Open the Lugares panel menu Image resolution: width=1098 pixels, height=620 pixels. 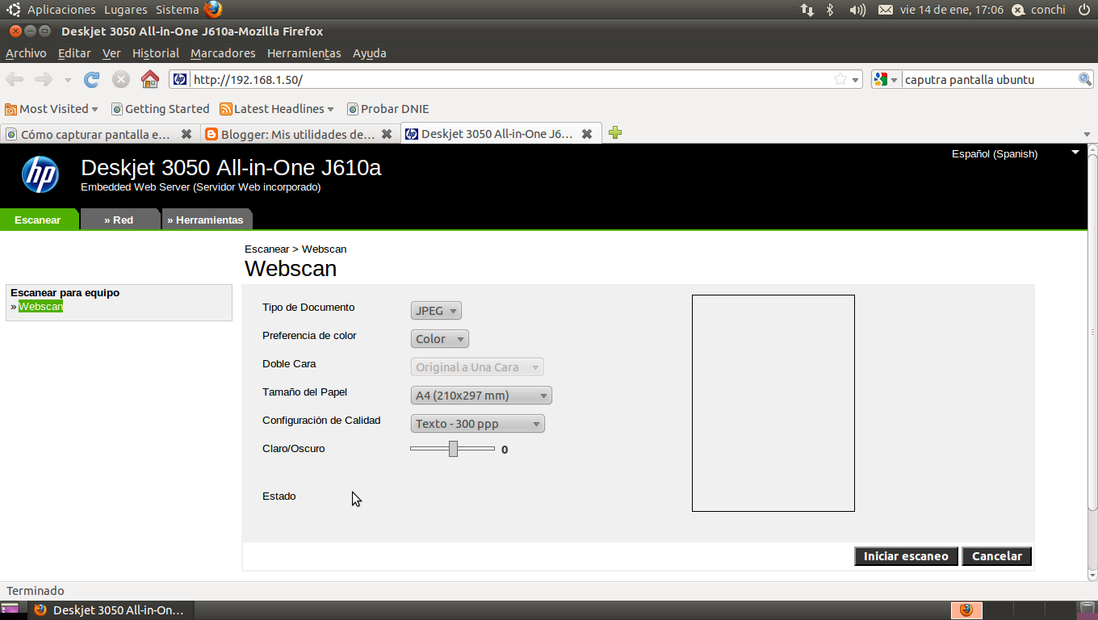[x=125, y=10]
